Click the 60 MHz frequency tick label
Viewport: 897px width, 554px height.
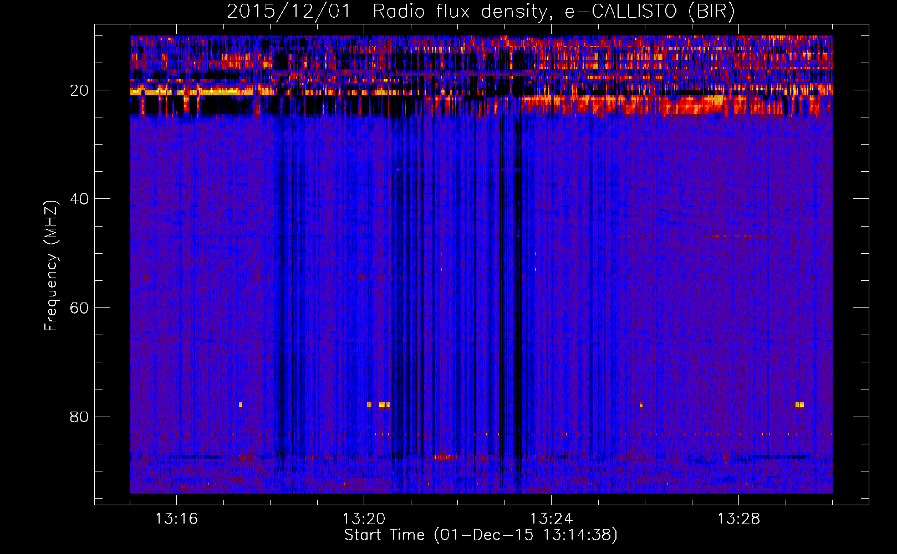click(x=79, y=308)
